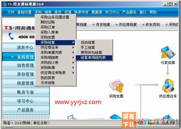Viewport: 181px width, 129px height.
Task: Select 手工结算 in the submenu
Action: click(x=94, y=48)
